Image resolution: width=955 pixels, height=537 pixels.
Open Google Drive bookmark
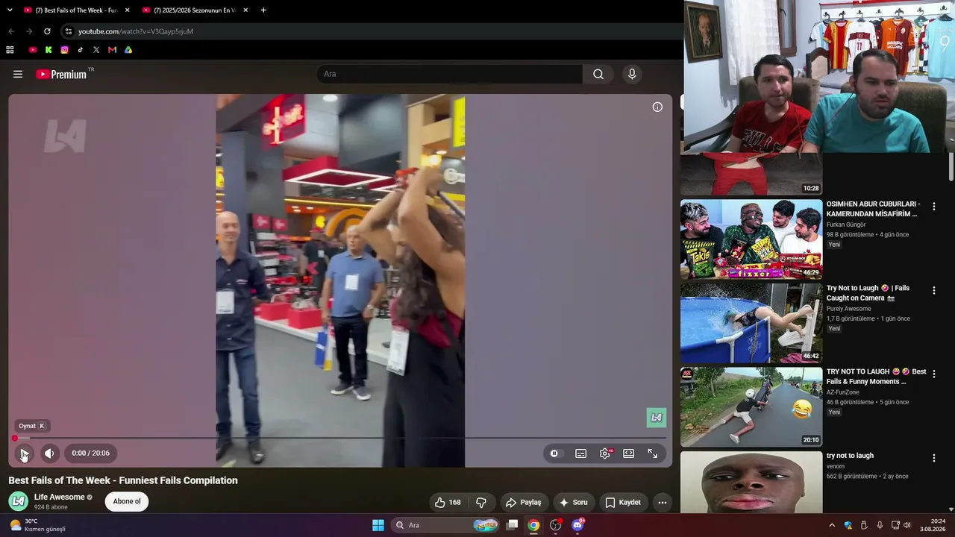(x=128, y=50)
